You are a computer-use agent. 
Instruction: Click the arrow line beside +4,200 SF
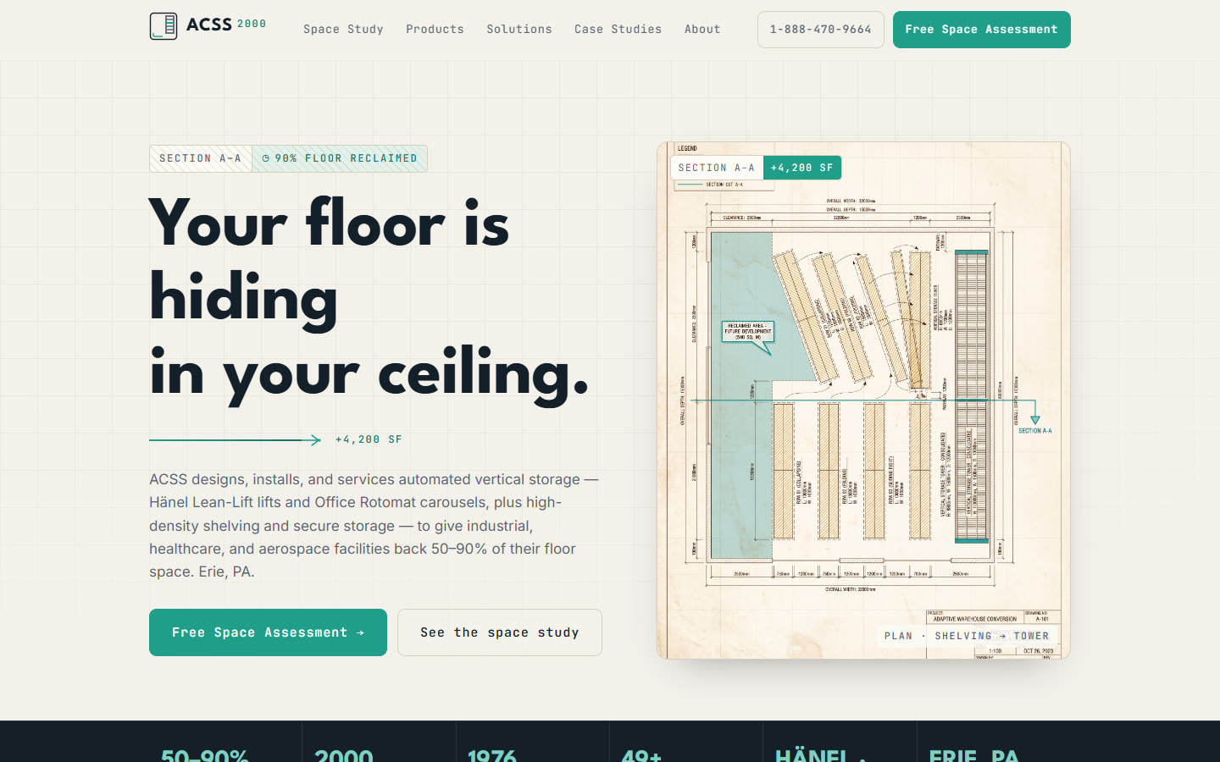click(235, 439)
